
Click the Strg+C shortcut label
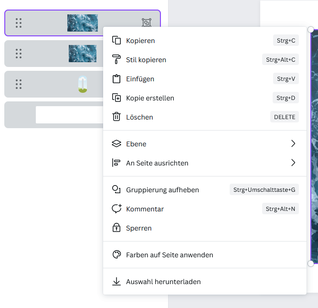click(286, 41)
